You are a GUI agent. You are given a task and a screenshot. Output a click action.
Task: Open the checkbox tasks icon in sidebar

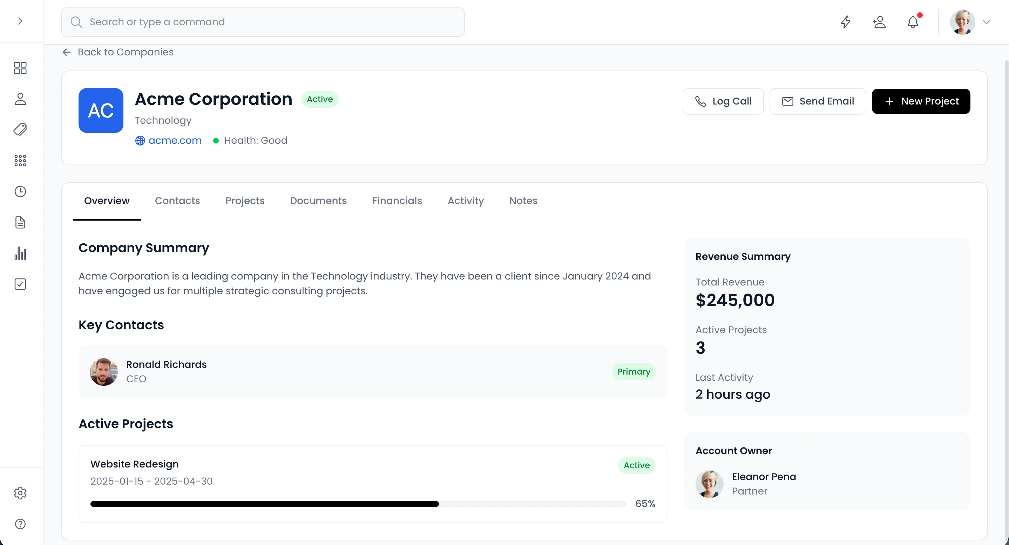[x=20, y=284]
